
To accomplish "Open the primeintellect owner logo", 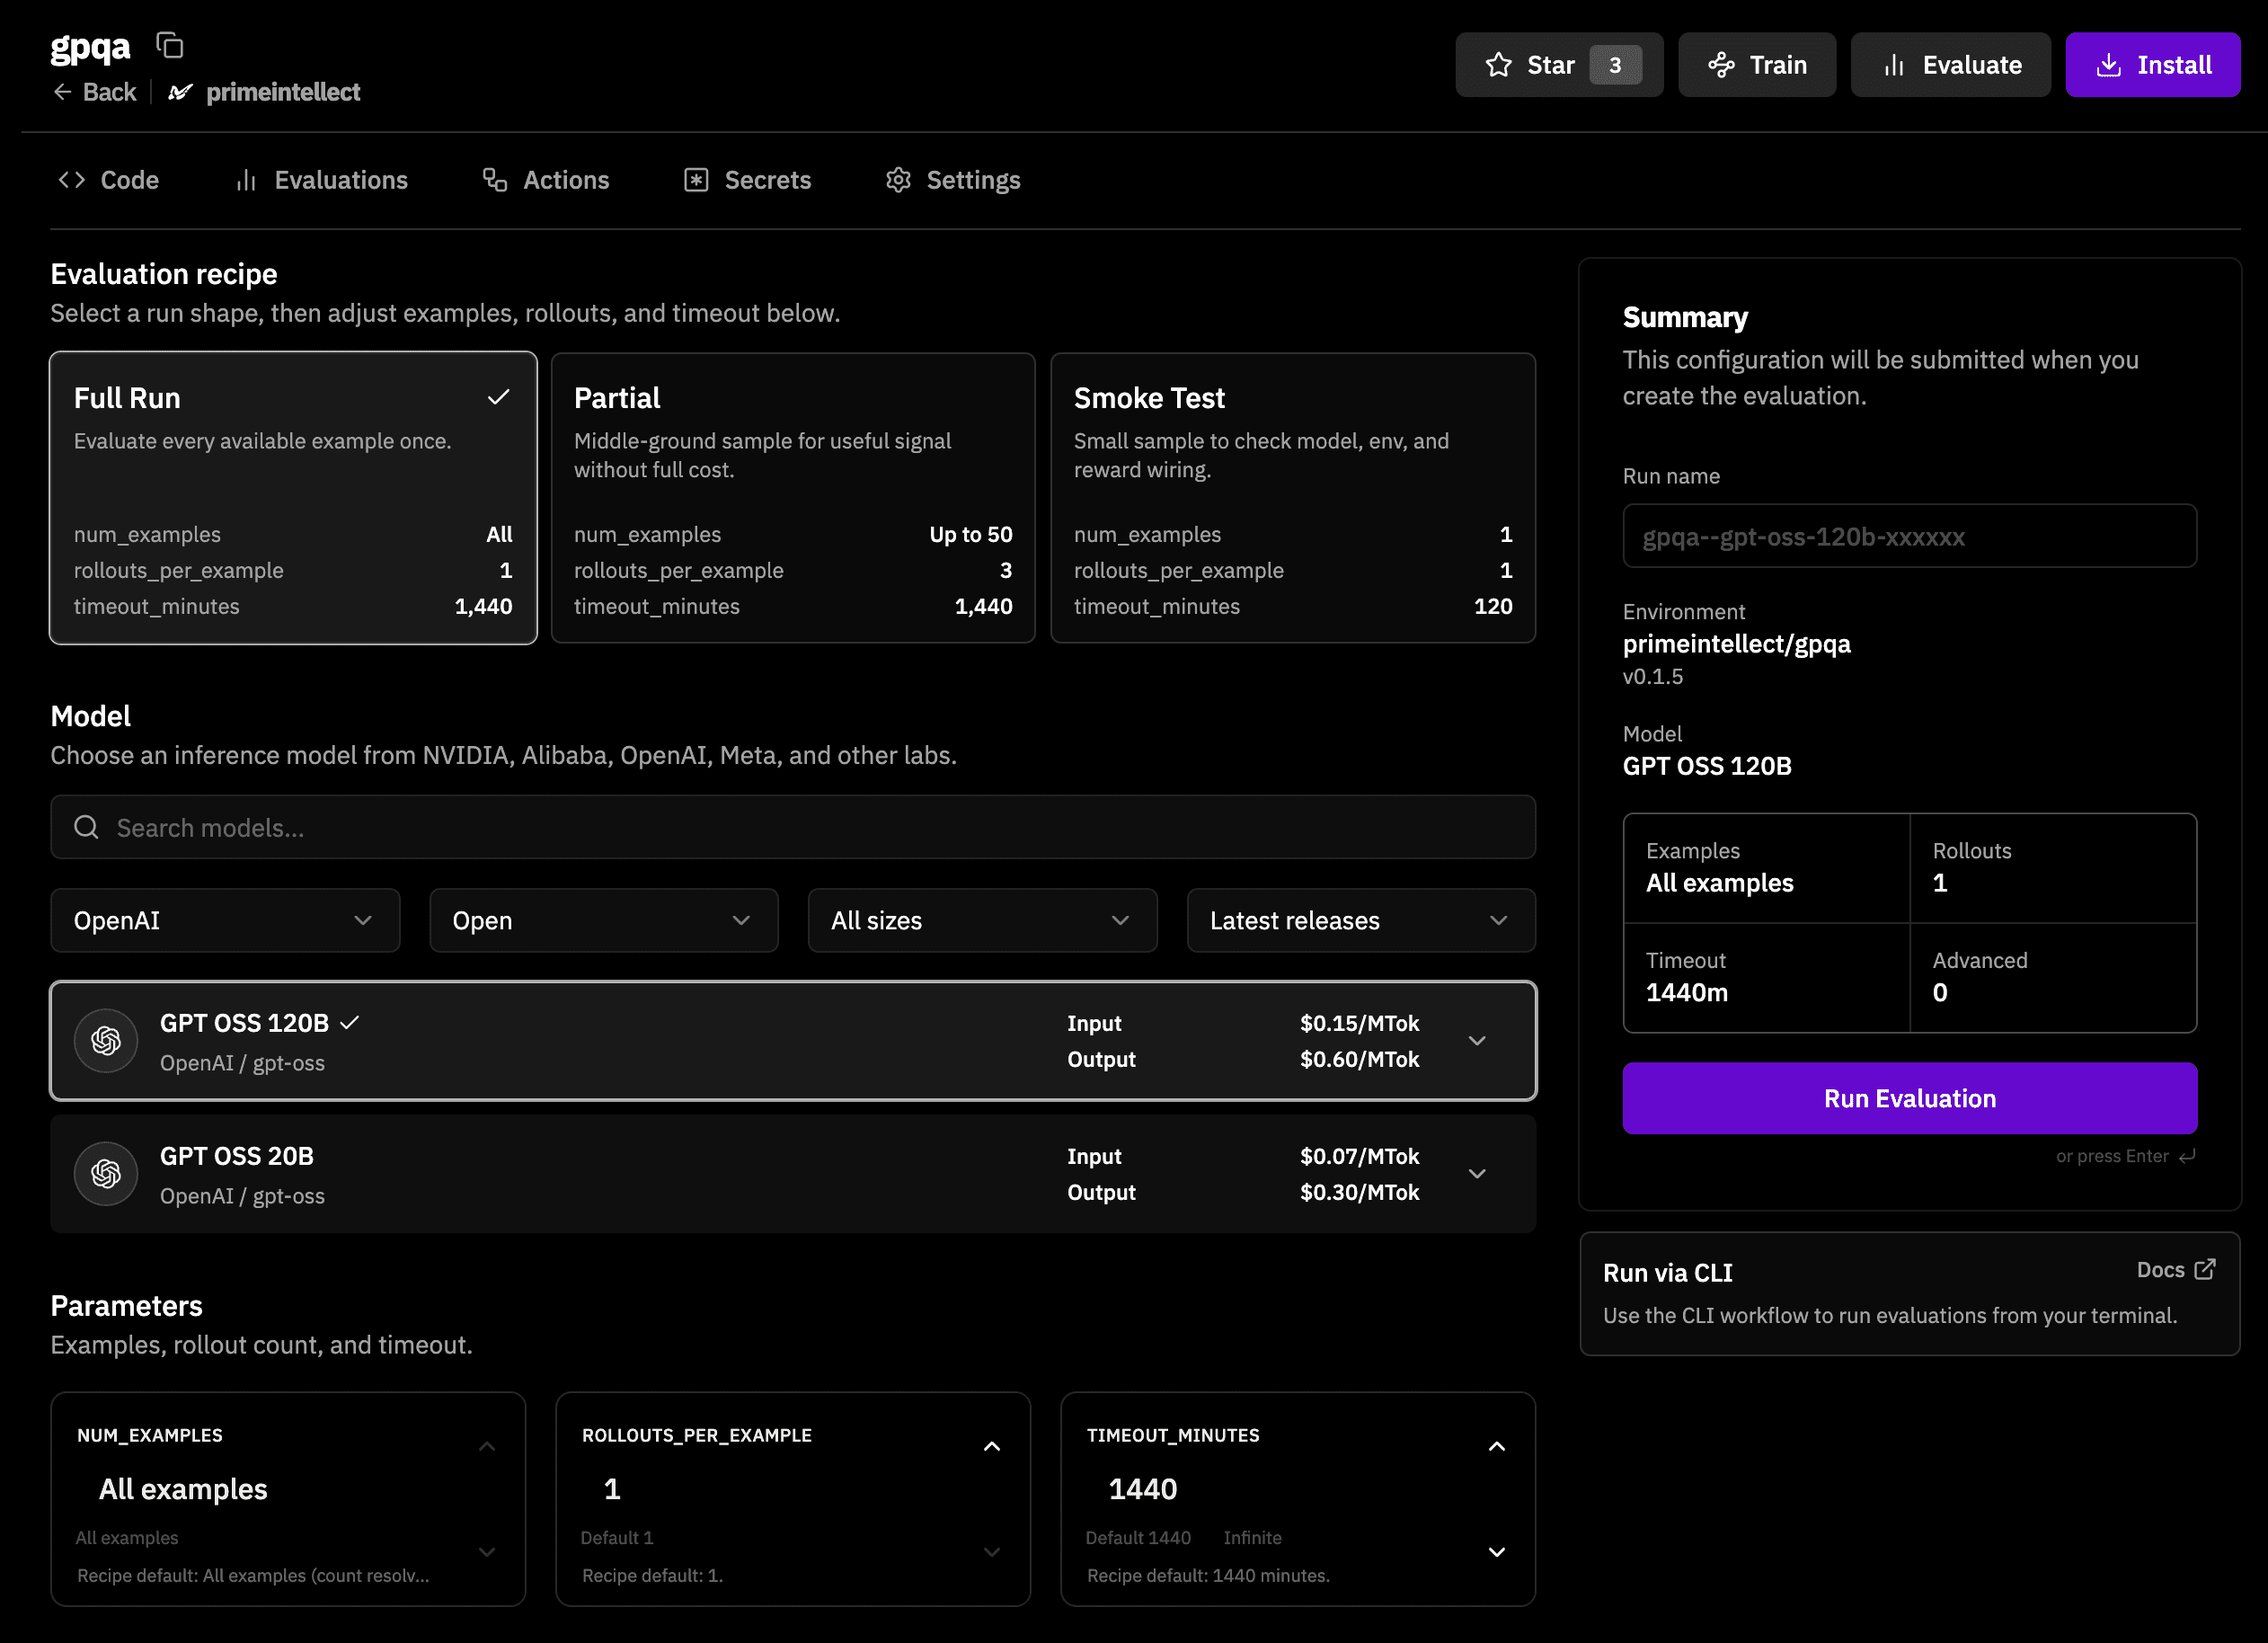I will coord(180,92).
